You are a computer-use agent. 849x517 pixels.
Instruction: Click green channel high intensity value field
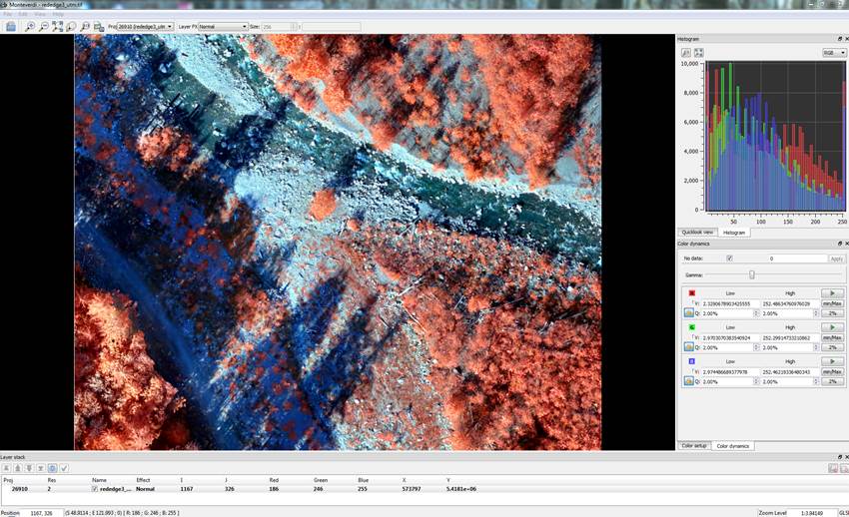(x=790, y=337)
